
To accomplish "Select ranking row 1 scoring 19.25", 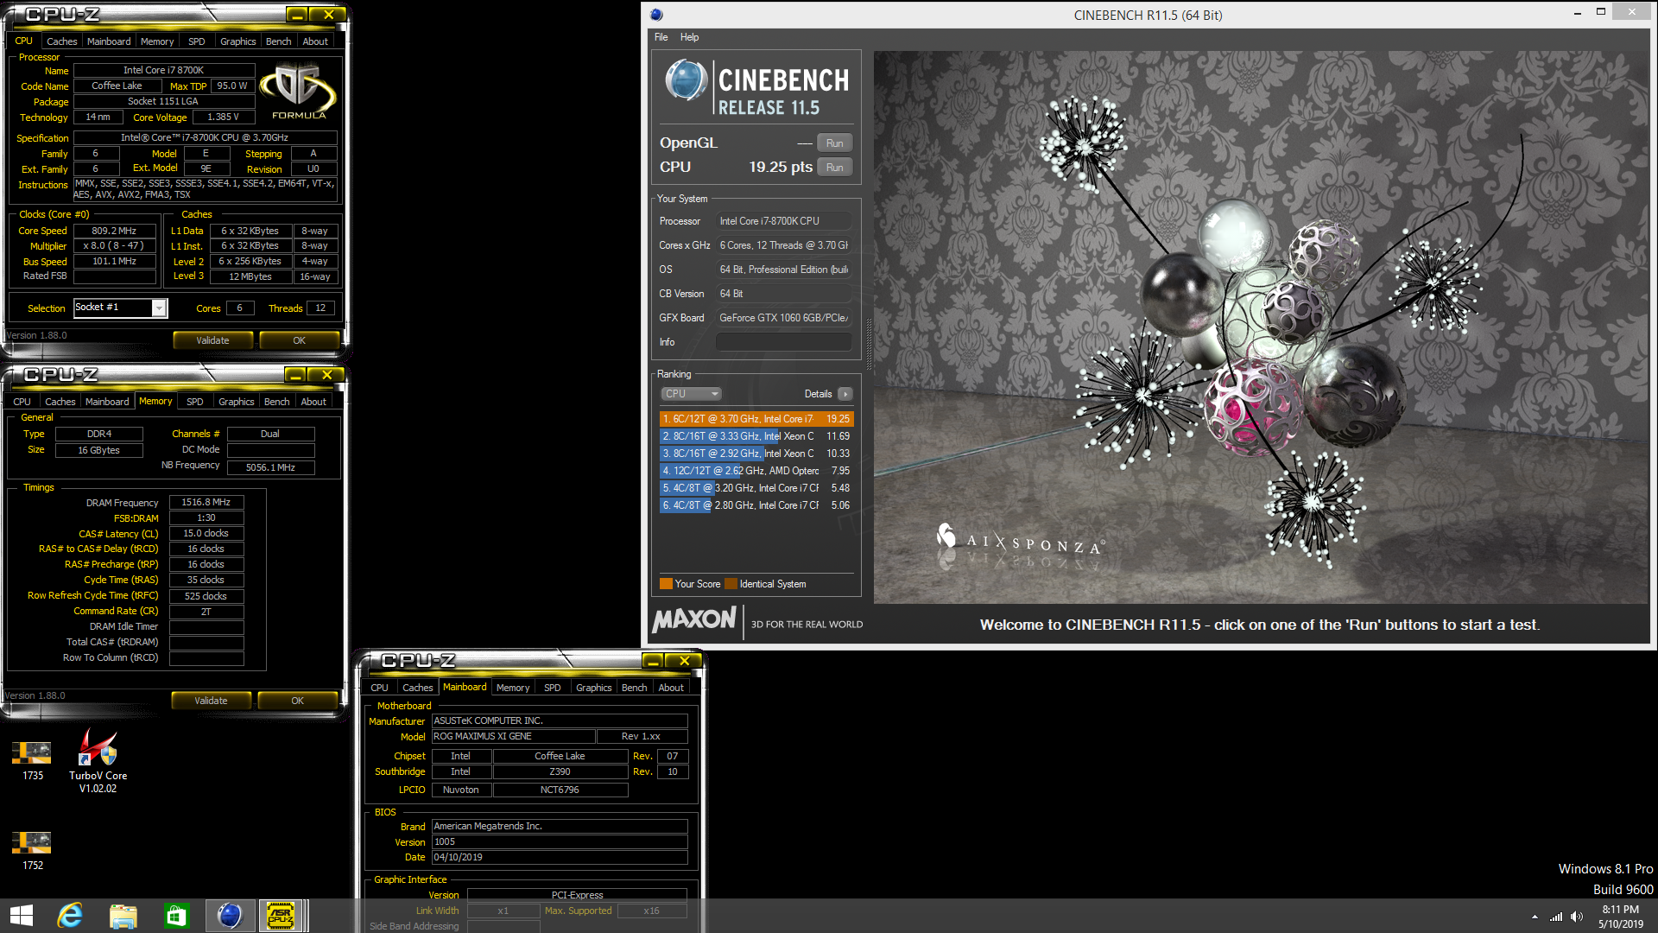I will click(756, 419).
